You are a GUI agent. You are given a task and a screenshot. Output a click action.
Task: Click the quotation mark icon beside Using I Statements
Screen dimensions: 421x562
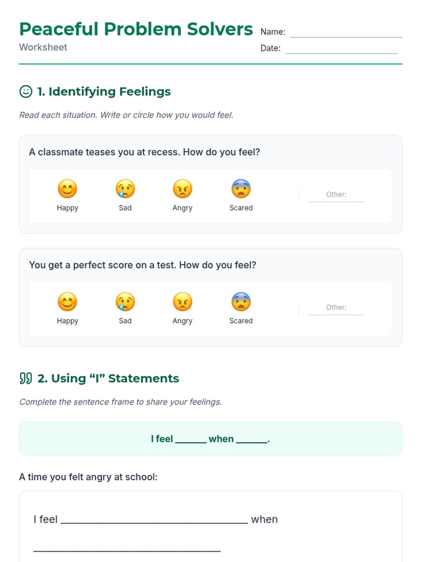pos(26,378)
